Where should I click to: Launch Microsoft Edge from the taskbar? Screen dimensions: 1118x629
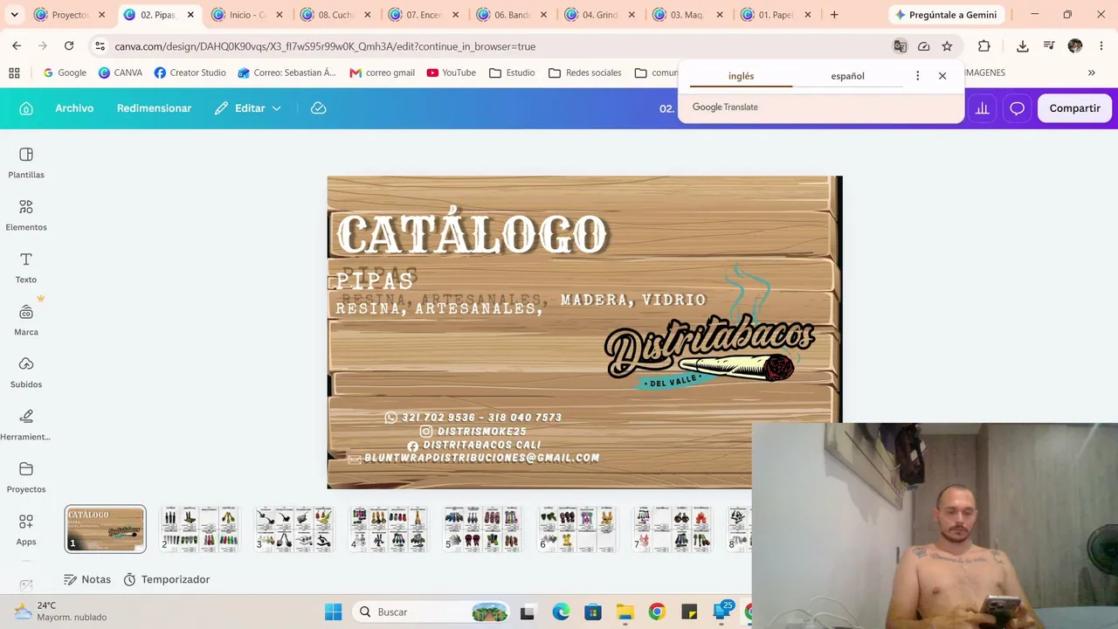561,612
